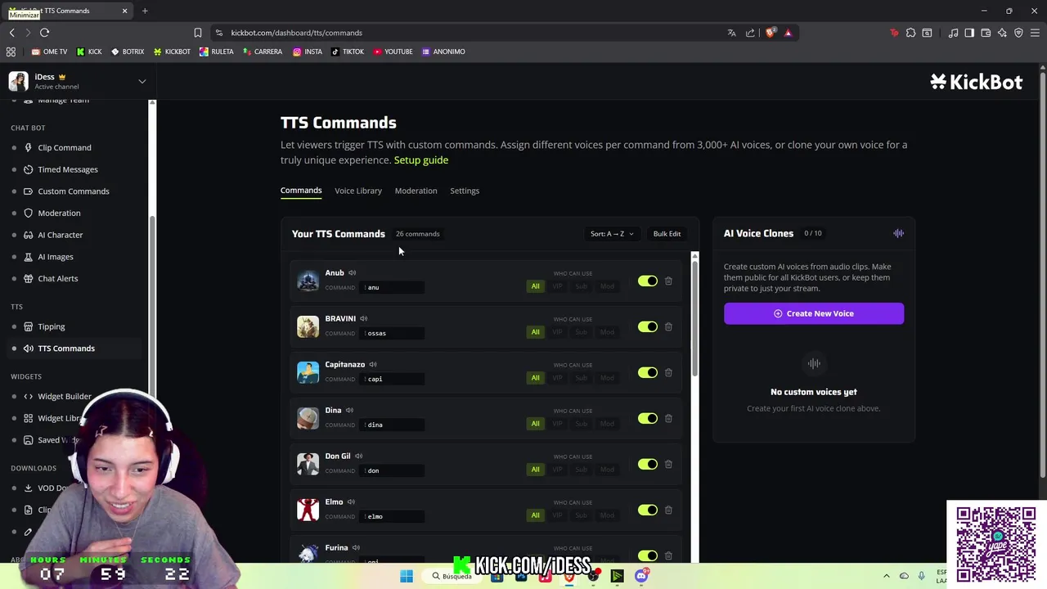This screenshot has height=589, width=1047.
Task: Bookmark this page via the bookmark icon
Action: (198, 33)
